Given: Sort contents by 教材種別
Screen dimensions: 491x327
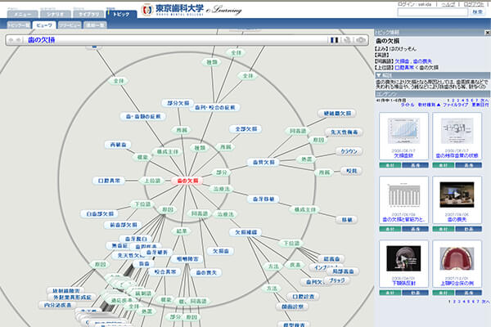Looking at the screenshot, I should [x=430, y=106].
